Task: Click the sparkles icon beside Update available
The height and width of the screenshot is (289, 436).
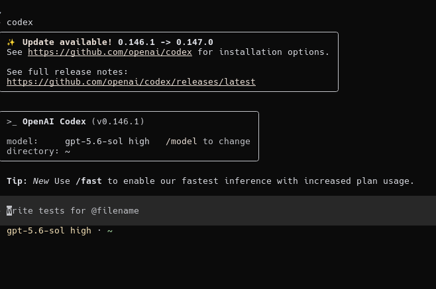Action: tap(11, 42)
